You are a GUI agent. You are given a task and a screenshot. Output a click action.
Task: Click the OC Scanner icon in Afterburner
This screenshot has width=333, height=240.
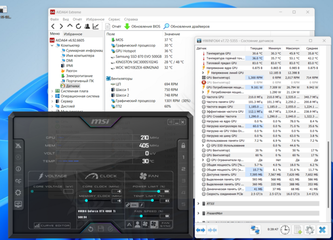tap(19, 181)
